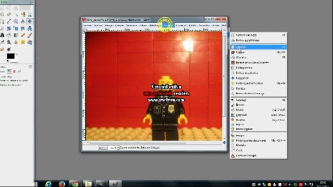This screenshot has width=333, height=187.
Task: Set Move tool to affect selection
Action: [x=15, y=71]
